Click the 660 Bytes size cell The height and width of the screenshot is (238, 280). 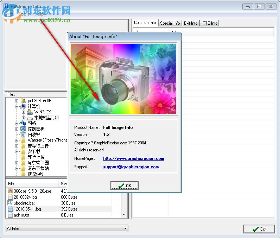click(x=69, y=197)
